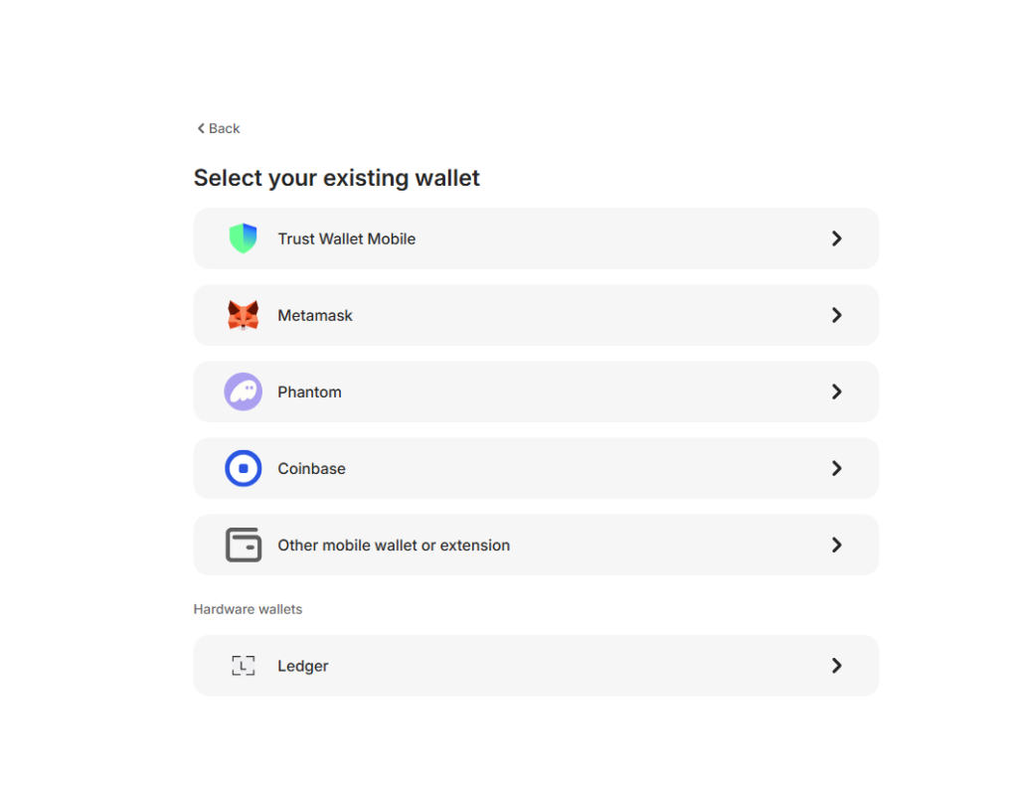1018x790 pixels.
Task: Click the Metamask fox icon
Action: tap(244, 315)
